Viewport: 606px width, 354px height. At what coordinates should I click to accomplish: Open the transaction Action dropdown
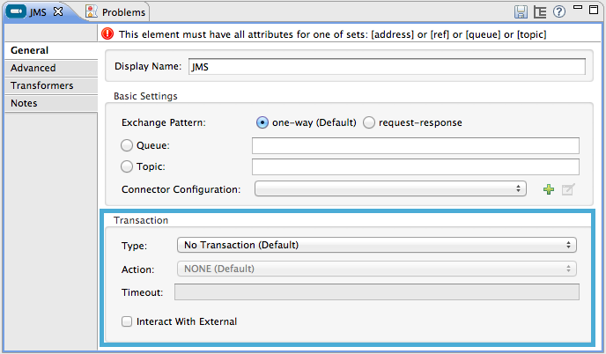tap(377, 269)
